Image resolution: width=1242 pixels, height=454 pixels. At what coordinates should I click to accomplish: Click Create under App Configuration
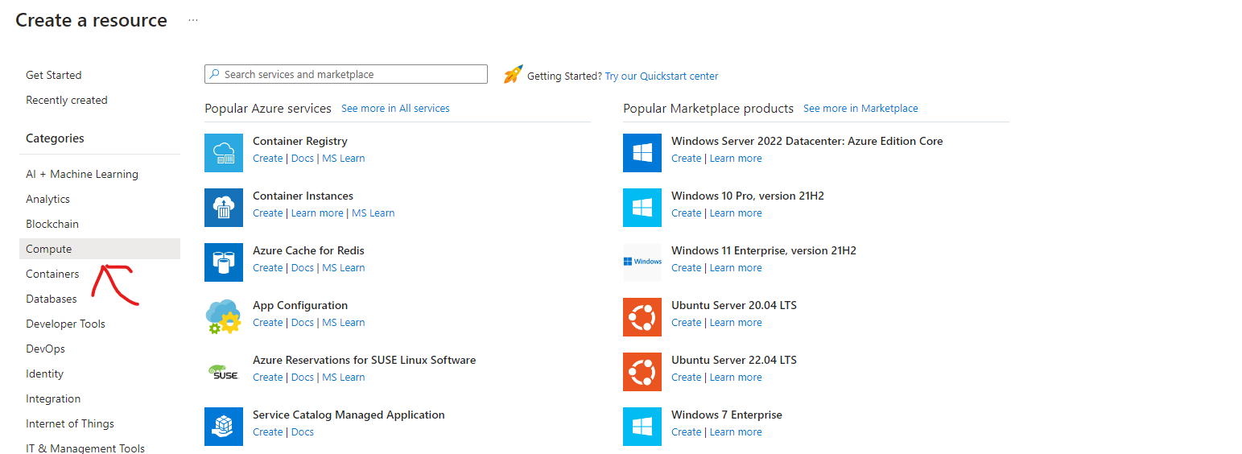point(268,323)
